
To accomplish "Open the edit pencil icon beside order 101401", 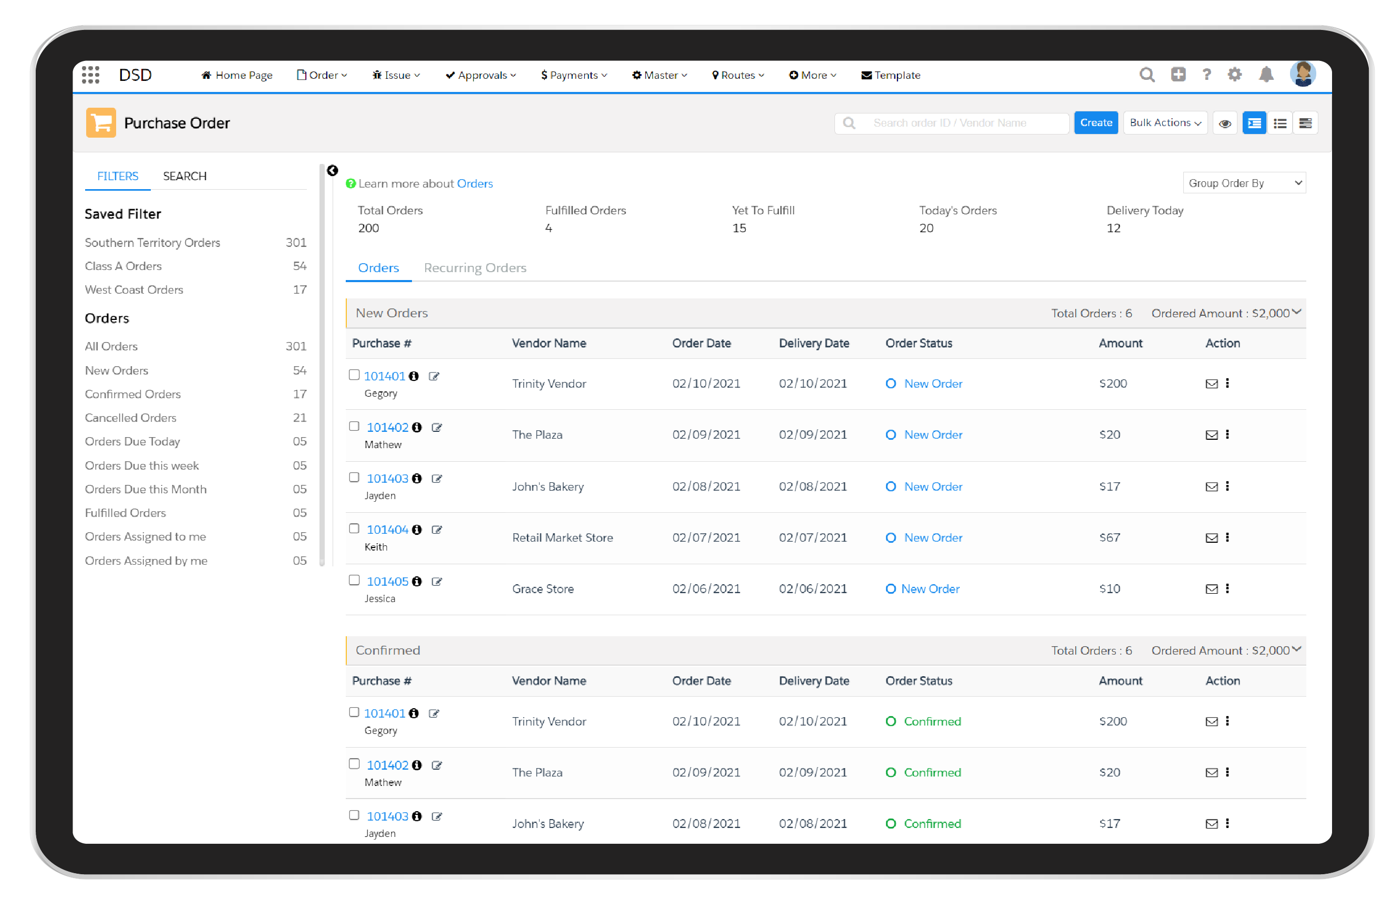I will point(434,376).
